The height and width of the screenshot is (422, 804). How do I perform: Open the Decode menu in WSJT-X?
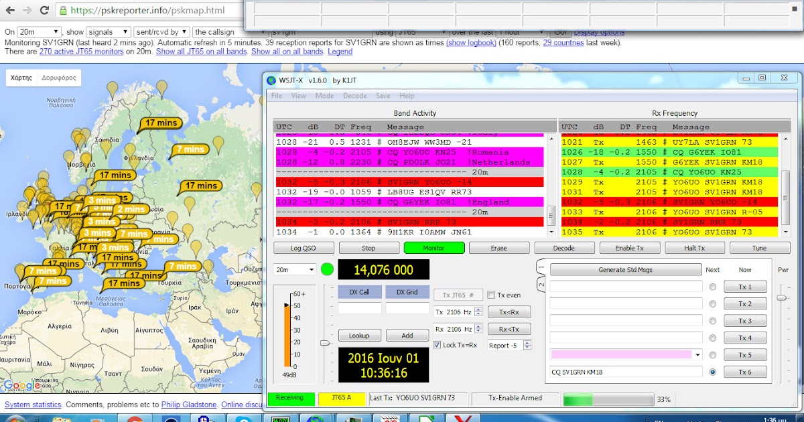355,95
